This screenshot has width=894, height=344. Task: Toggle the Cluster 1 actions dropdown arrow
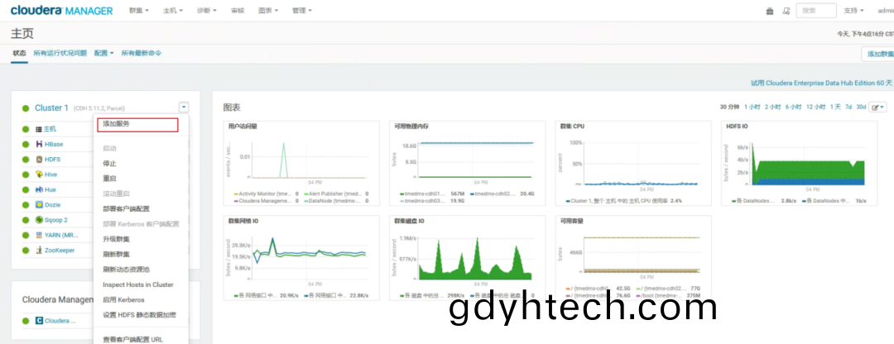(x=184, y=107)
